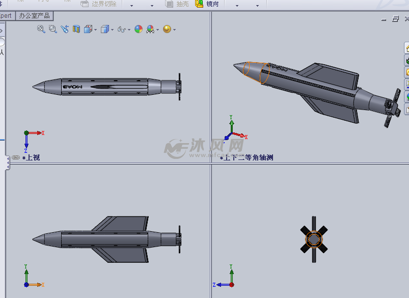Click the *上视 view label
This screenshot has width=409, height=298.
tap(31, 157)
